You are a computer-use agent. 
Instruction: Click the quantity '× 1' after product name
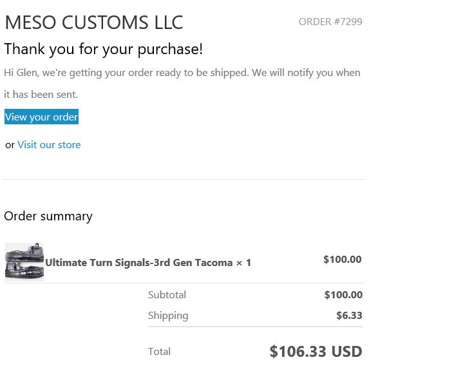tap(243, 263)
